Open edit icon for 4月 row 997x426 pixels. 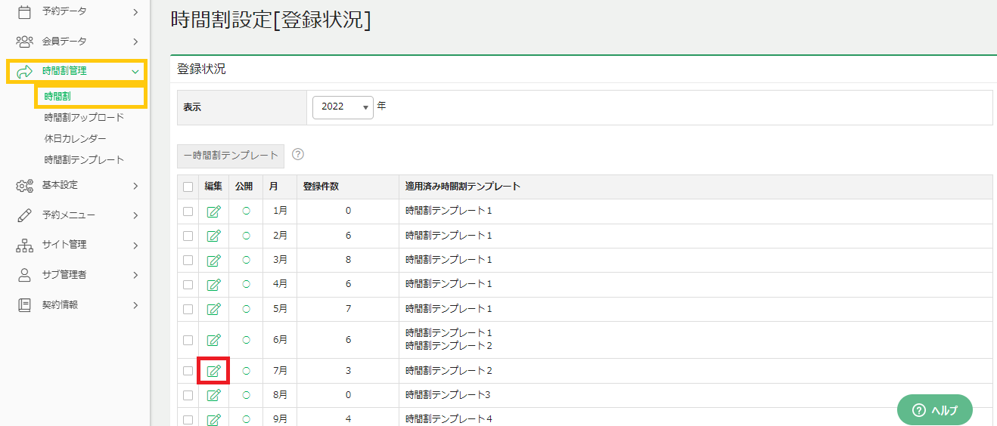point(213,284)
